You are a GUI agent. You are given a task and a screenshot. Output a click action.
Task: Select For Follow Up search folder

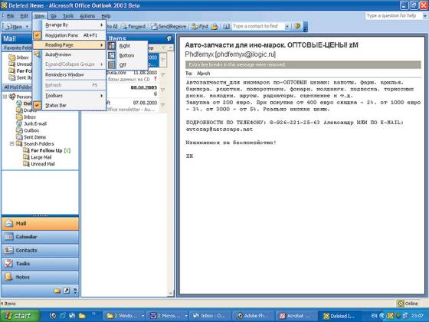[47, 150]
